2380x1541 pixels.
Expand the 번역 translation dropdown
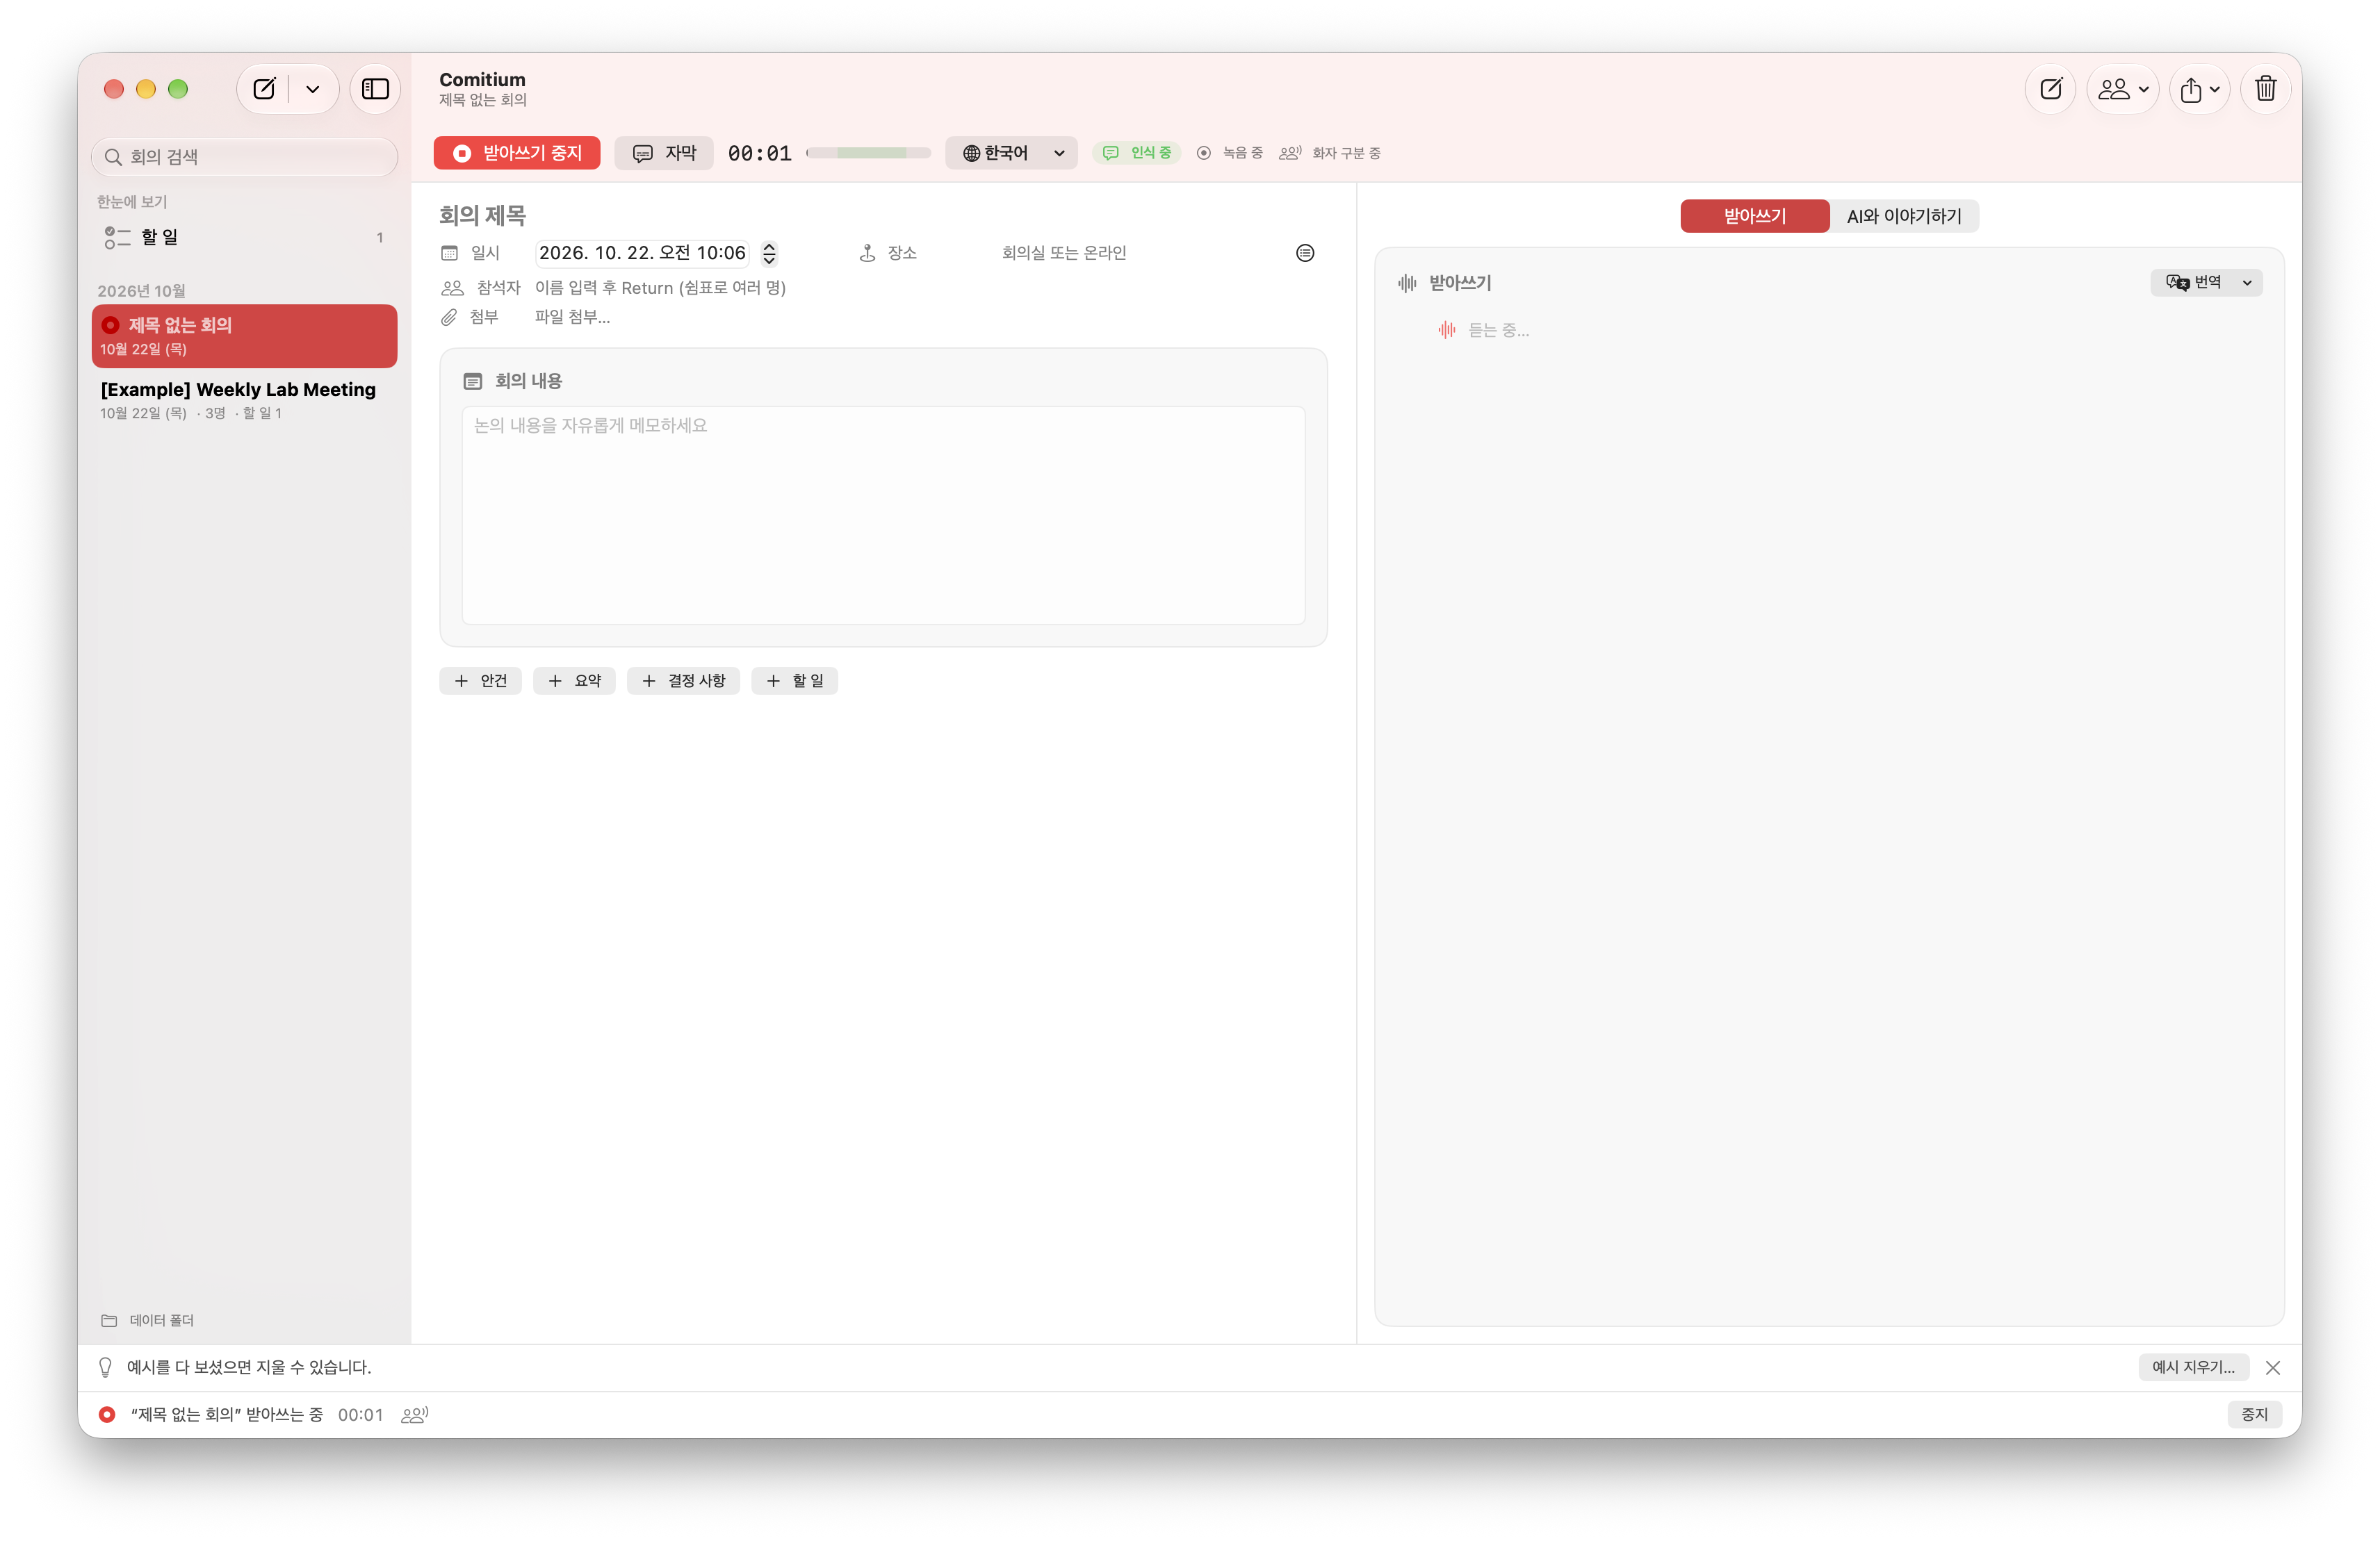pos(2206,283)
